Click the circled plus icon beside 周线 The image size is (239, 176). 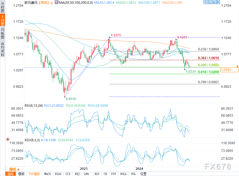click(52, 3)
